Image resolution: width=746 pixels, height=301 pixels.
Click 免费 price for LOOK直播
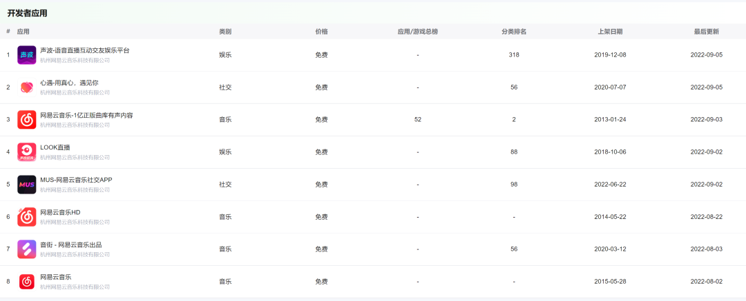coord(321,152)
